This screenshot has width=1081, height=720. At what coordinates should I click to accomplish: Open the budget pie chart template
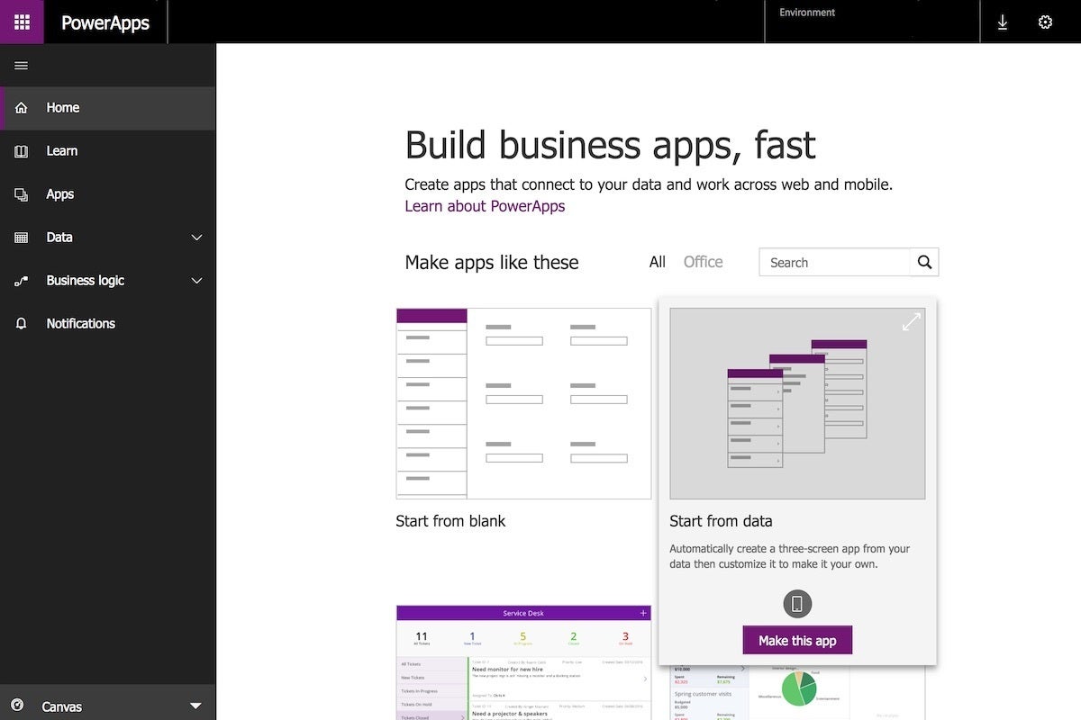tap(797, 692)
